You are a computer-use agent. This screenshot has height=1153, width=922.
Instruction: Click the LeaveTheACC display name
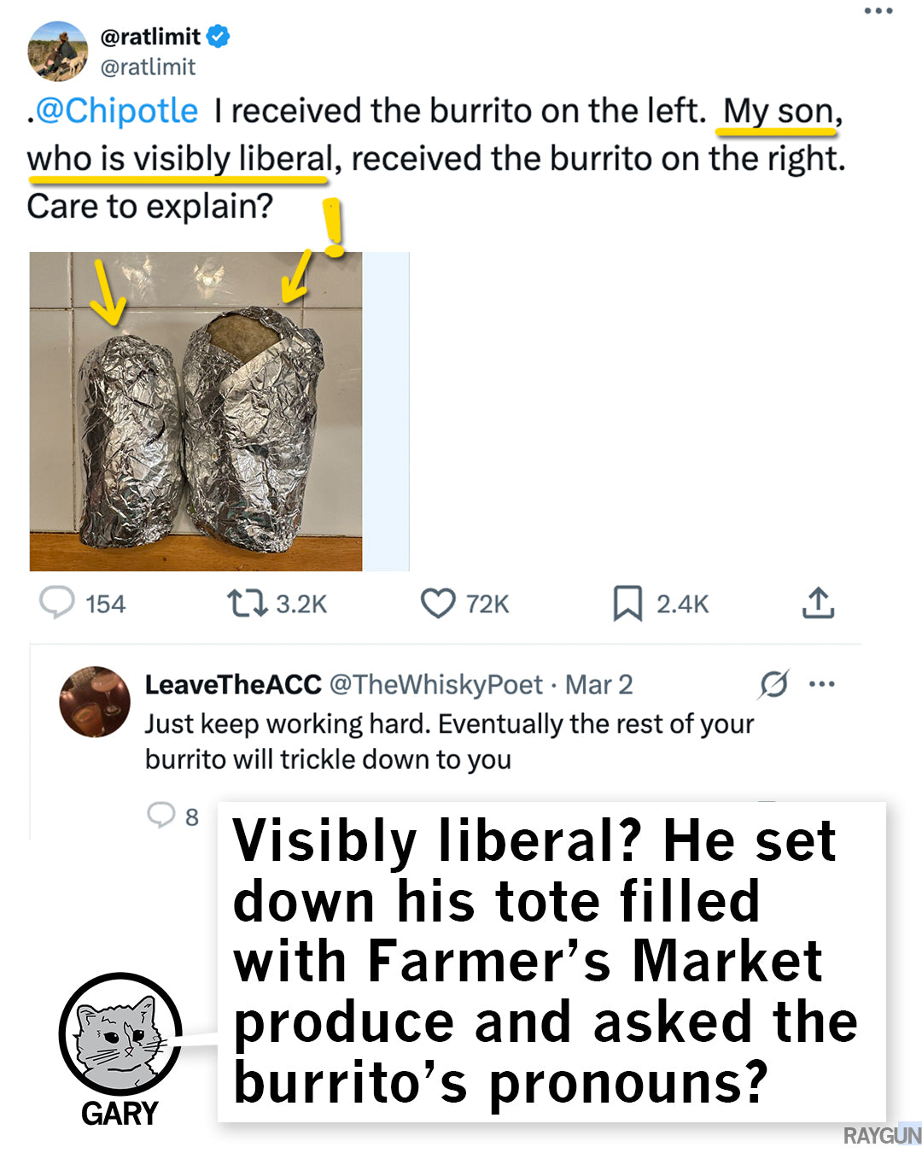(233, 685)
